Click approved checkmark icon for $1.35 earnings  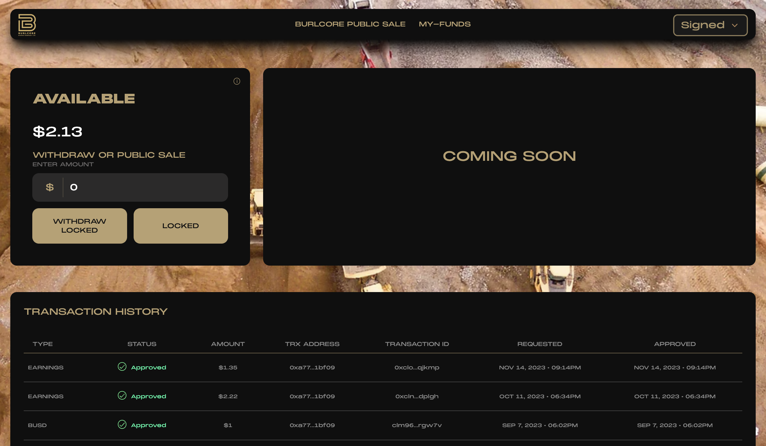122,367
